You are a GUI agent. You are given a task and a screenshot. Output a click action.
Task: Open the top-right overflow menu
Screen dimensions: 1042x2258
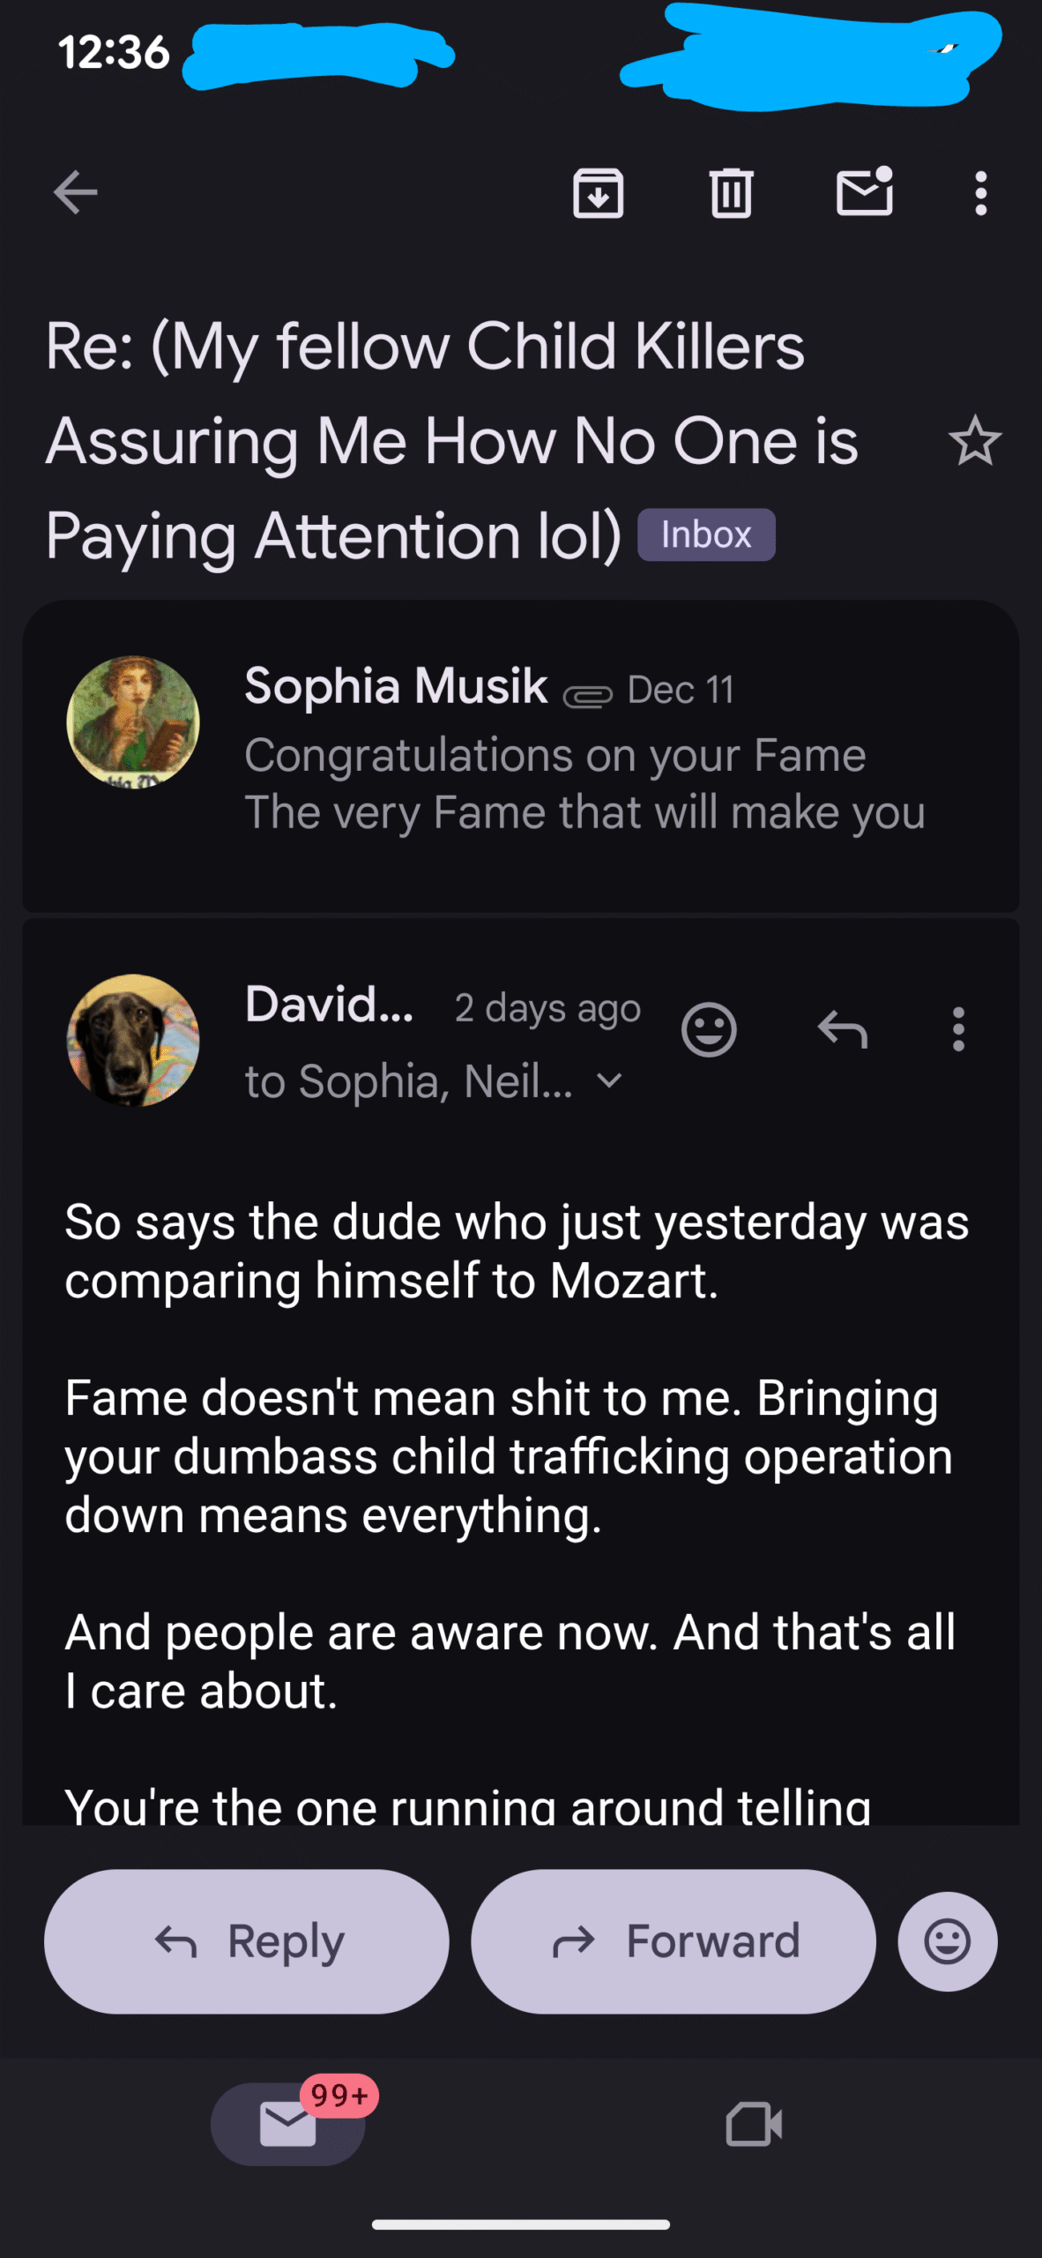coord(980,192)
